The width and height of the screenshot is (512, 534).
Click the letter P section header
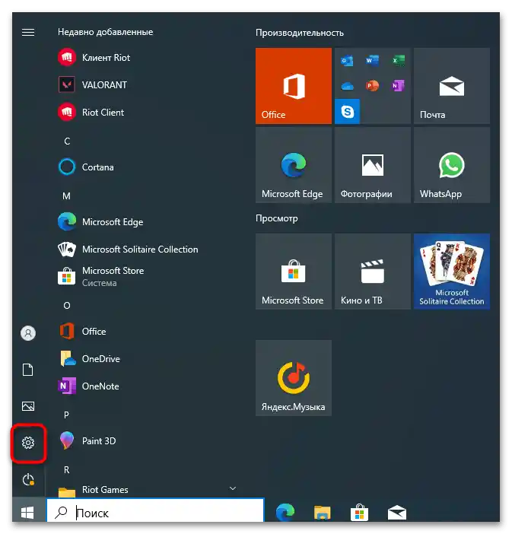pos(66,415)
